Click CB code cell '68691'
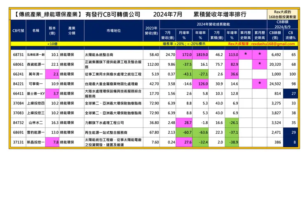305x215 pixels. [18, 132]
